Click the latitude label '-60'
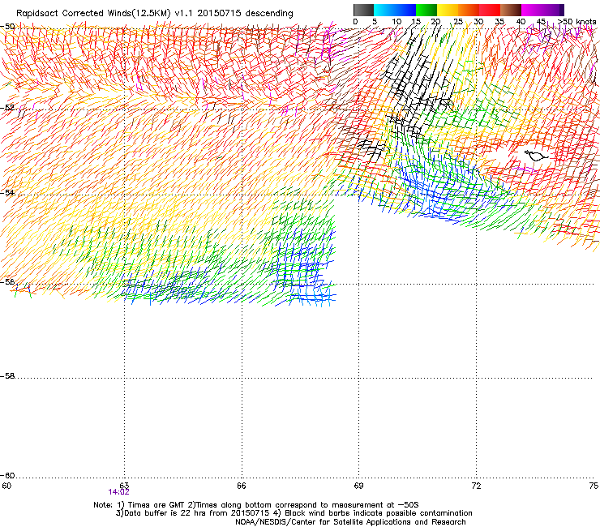This screenshot has height=527, width=600. point(7,475)
